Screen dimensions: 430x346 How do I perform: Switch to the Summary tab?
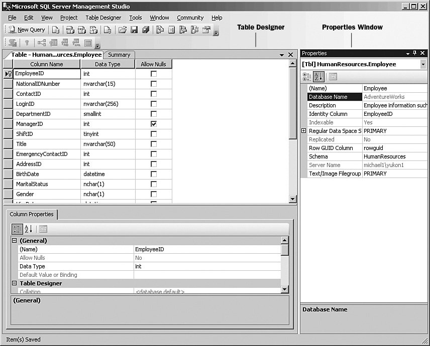coord(119,55)
